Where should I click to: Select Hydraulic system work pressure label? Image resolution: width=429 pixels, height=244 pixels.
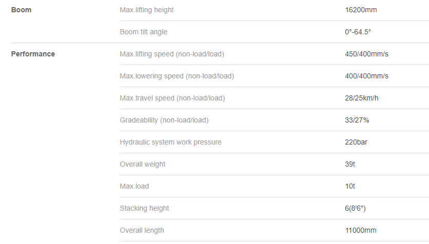pyautogui.click(x=171, y=142)
